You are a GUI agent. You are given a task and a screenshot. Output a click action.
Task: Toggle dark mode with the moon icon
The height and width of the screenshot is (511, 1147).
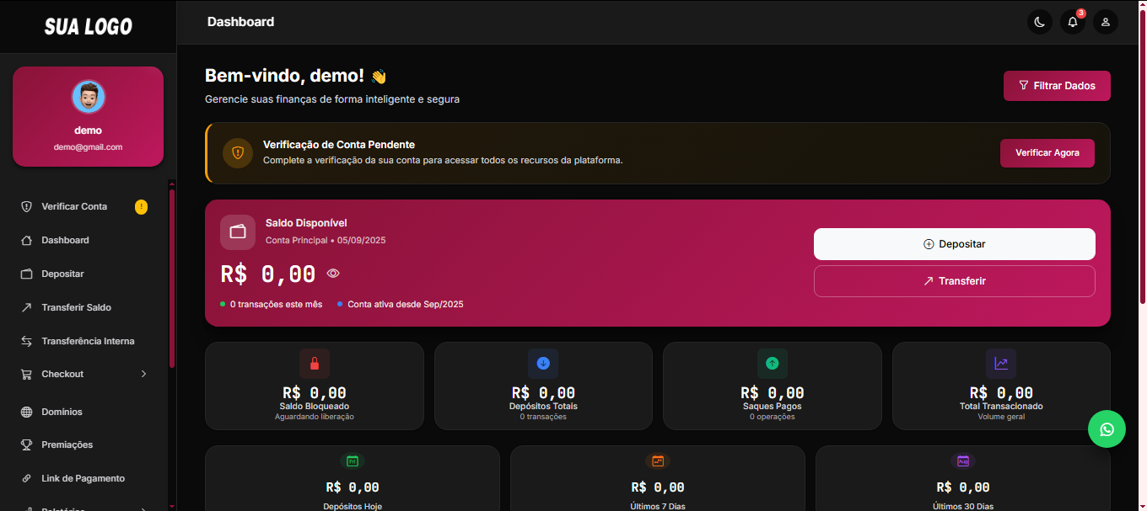1039,22
